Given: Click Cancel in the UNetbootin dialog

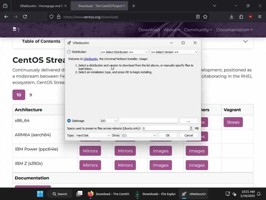Looking at the screenshot, I should (189, 135).
